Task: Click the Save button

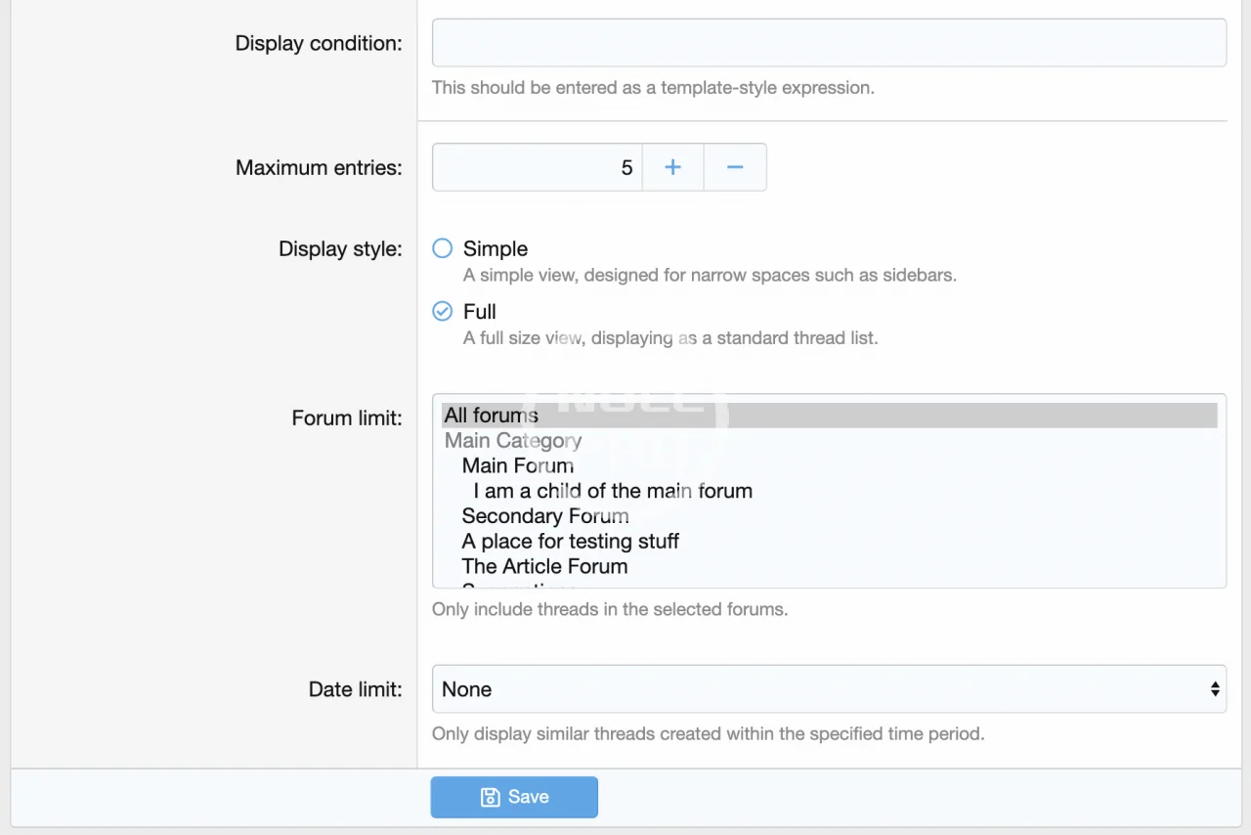Action: [x=514, y=797]
